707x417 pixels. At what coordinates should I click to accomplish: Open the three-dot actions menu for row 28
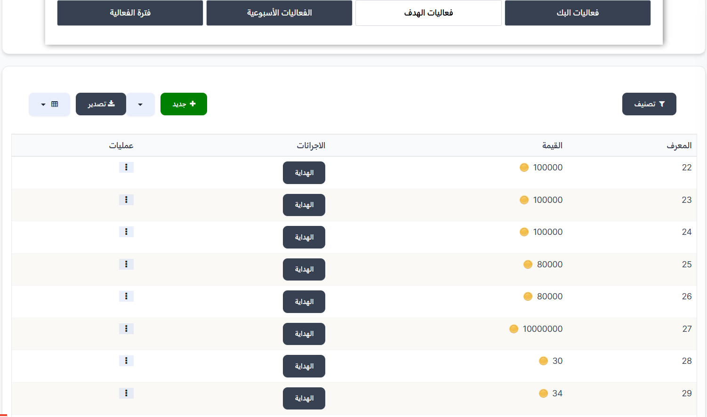(x=126, y=361)
